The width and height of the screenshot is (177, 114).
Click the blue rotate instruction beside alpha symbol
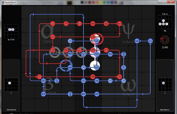tap(70, 41)
